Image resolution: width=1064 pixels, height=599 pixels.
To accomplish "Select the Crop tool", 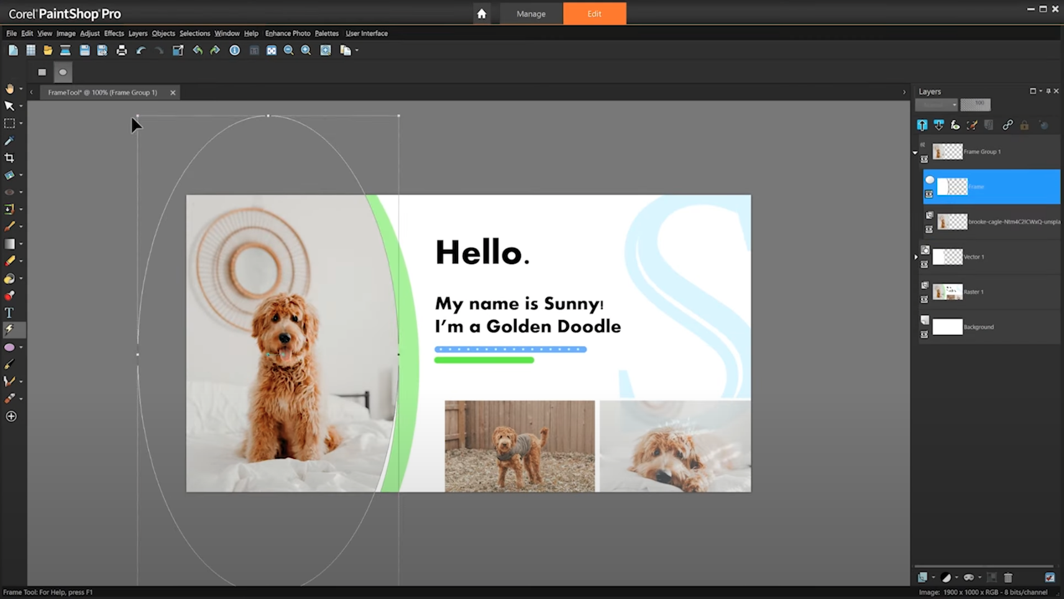I will tap(9, 158).
